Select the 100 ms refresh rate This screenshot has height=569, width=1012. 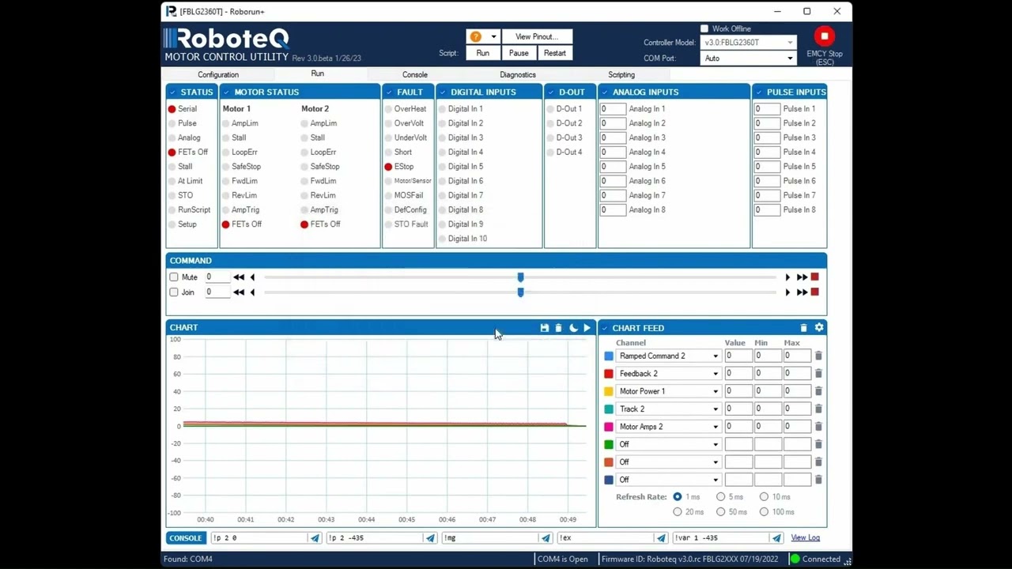tap(764, 512)
